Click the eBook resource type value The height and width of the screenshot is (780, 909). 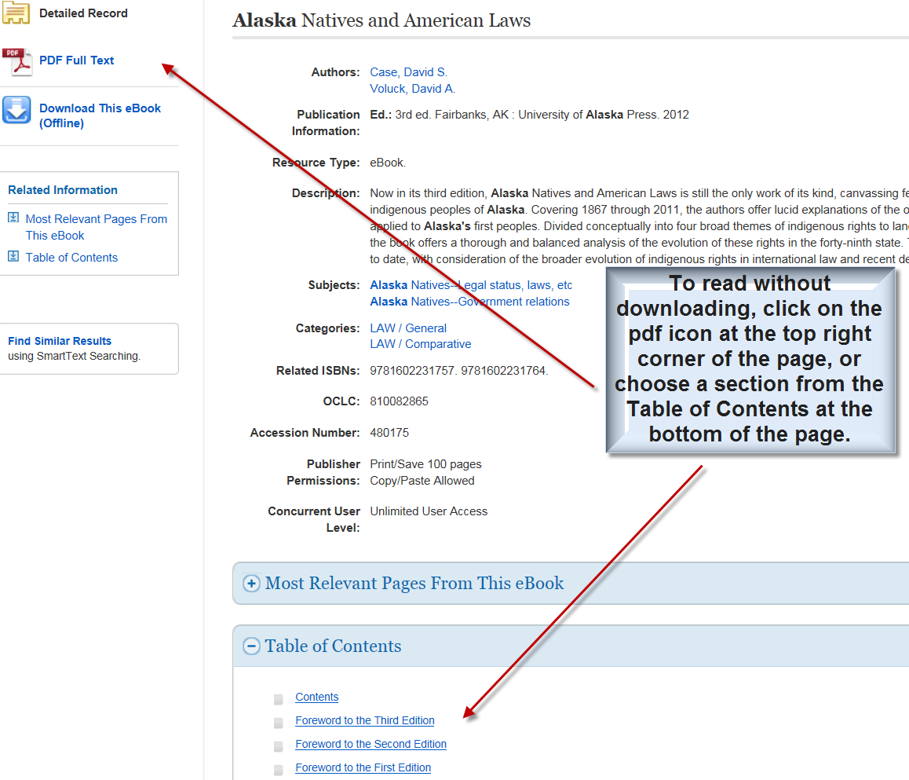(388, 163)
